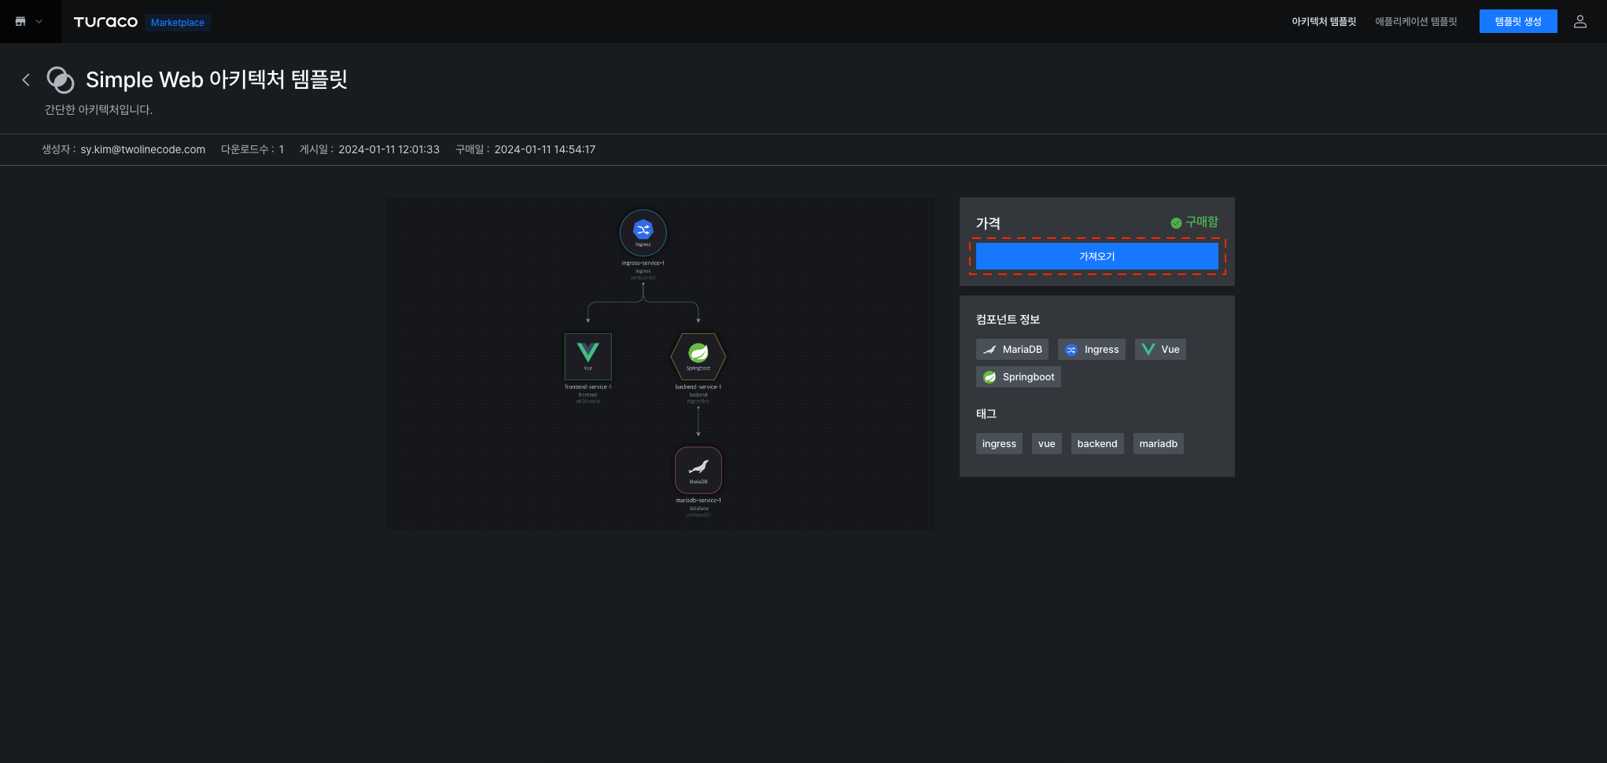
Task: Click the 가격 heading
Action: tap(988, 223)
